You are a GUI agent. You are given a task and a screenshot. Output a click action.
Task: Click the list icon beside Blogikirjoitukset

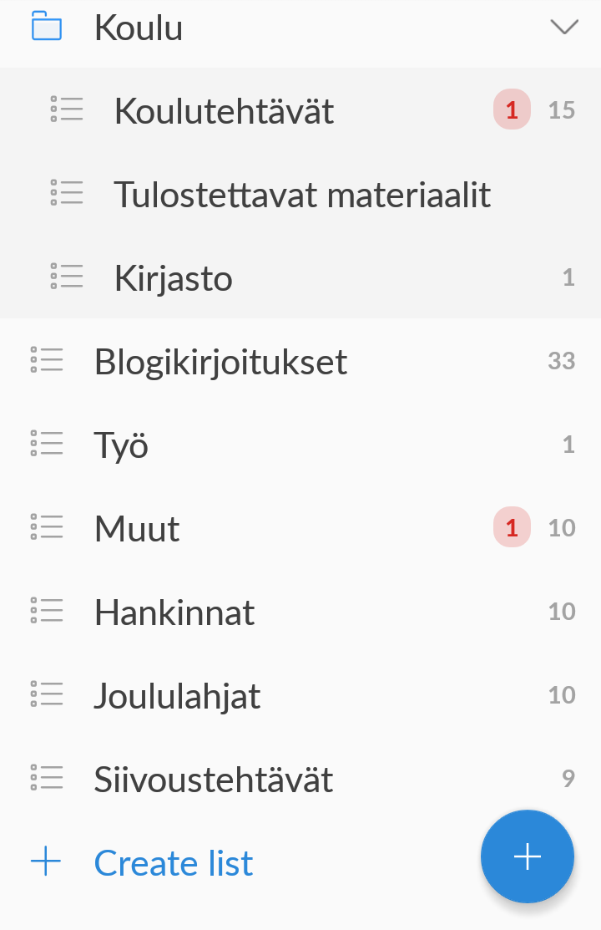(x=47, y=360)
